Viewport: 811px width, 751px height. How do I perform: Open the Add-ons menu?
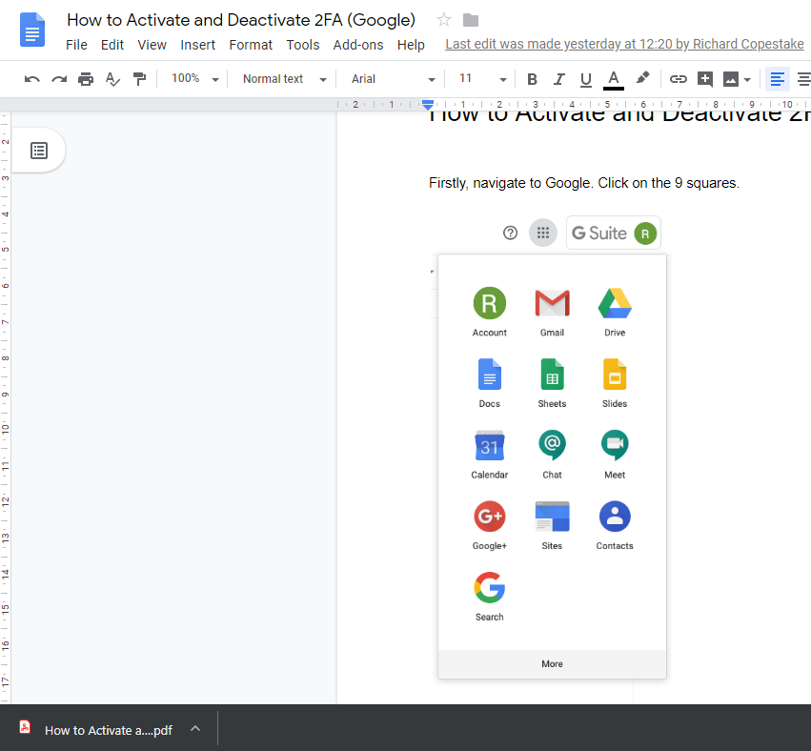coord(358,45)
